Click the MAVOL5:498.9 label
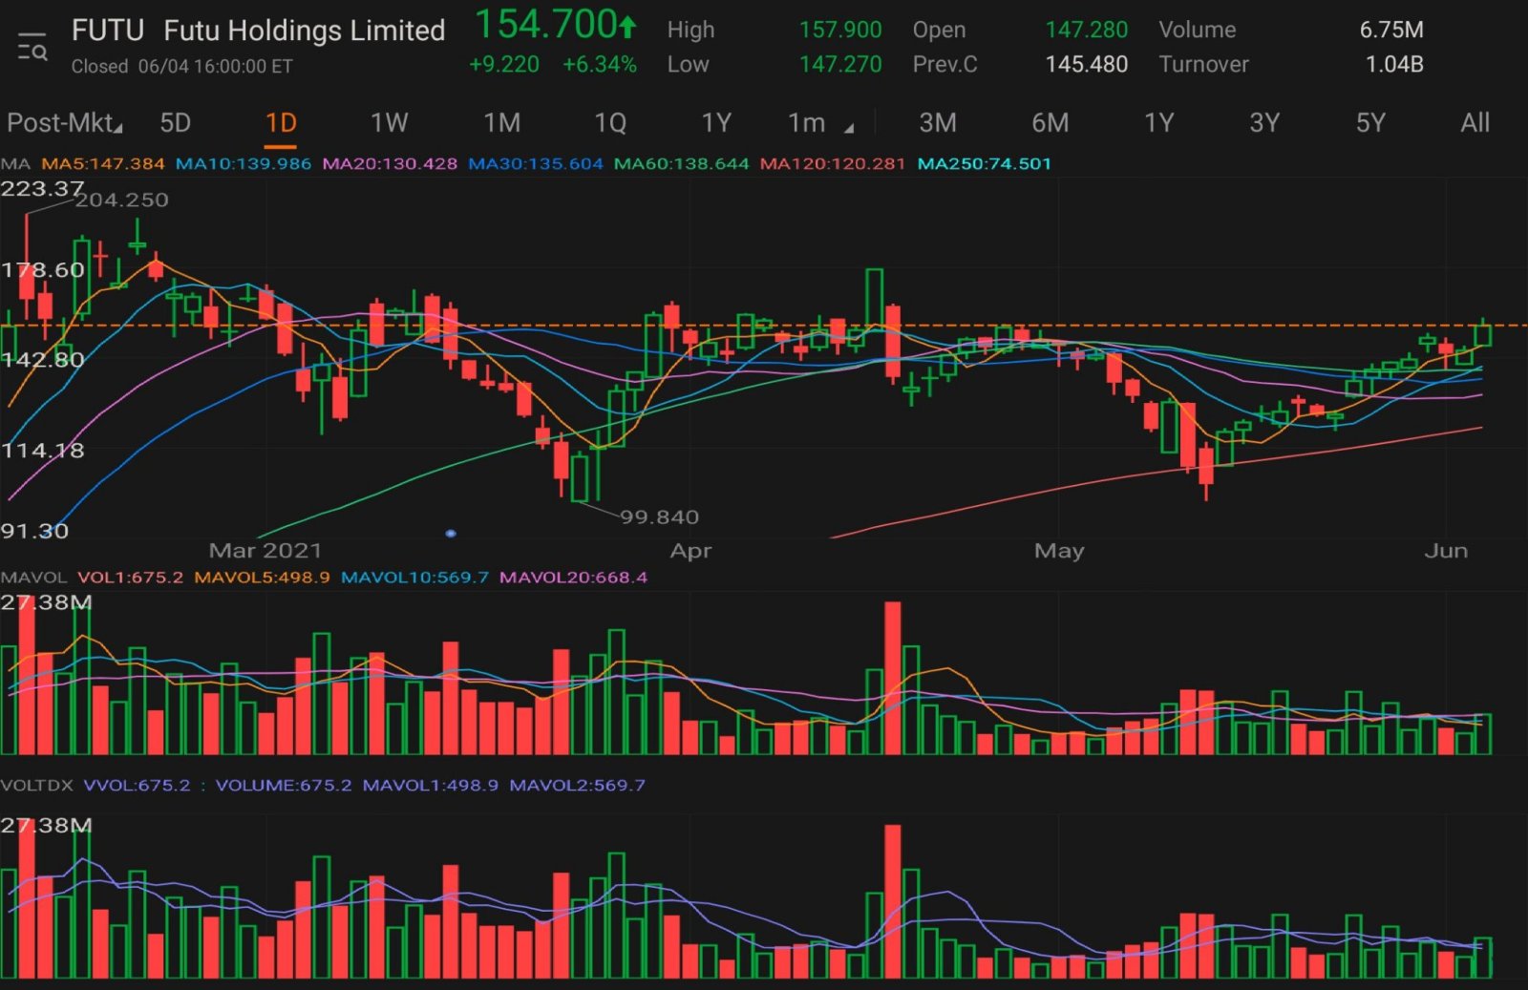This screenshot has height=990, width=1528. click(262, 578)
